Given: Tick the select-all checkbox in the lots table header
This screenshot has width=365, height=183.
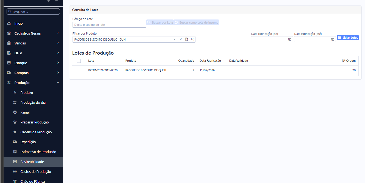Looking at the screenshot, I should [x=79, y=61].
